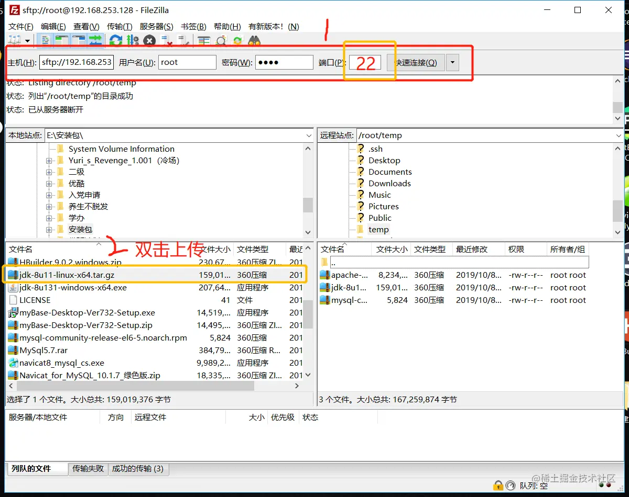Click the remote apache archive file icon
Screen dimensions: 629x497
click(x=324, y=275)
